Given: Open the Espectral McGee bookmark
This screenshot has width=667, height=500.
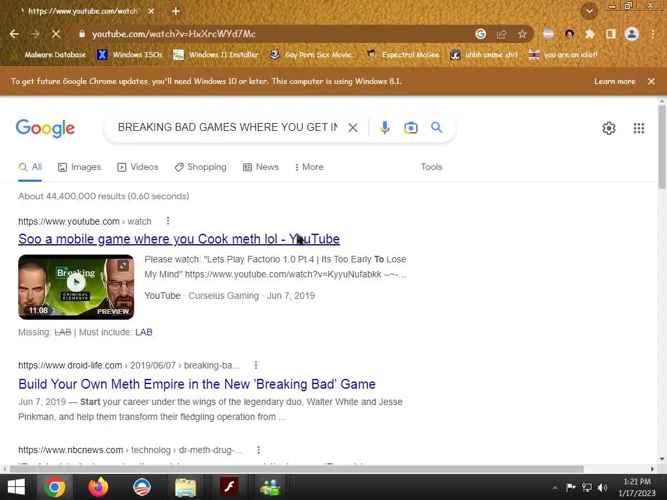Looking at the screenshot, I should click(x=403, y=55).
